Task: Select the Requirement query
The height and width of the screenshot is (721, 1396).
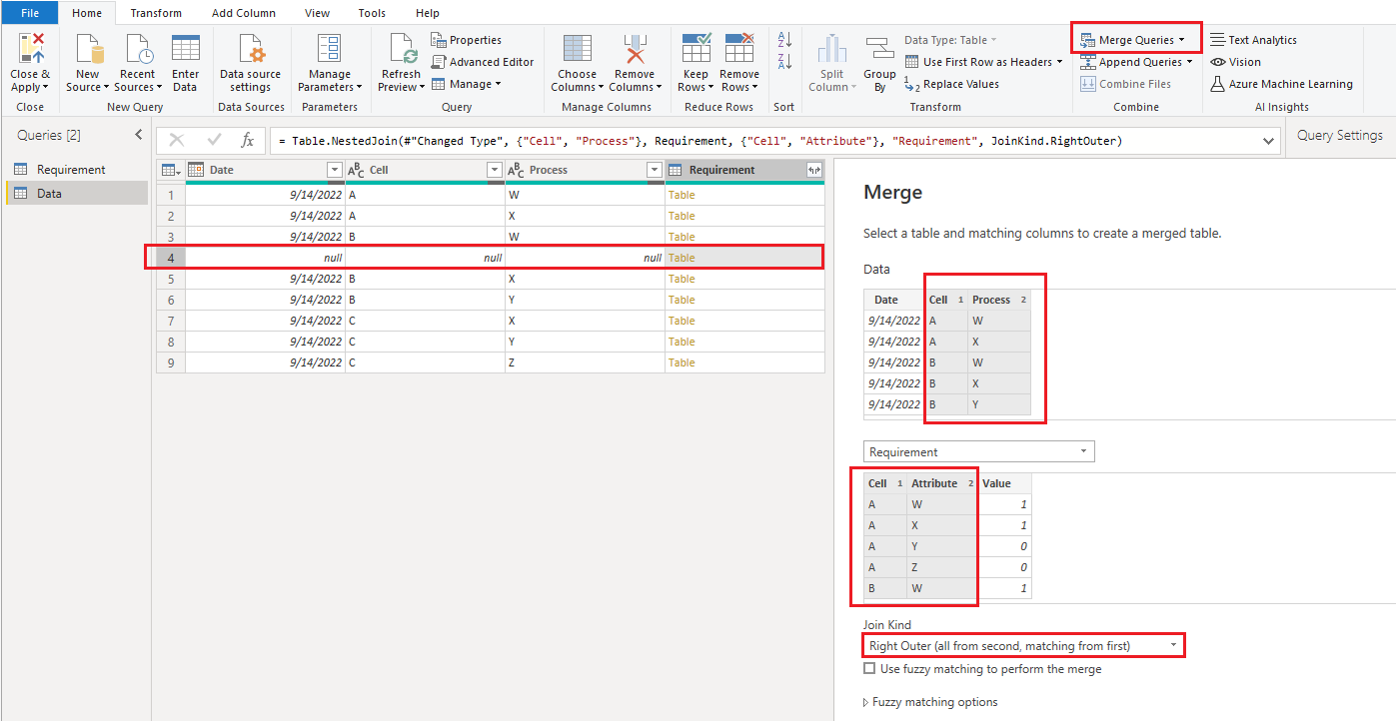Action: [x=77, y=170]
